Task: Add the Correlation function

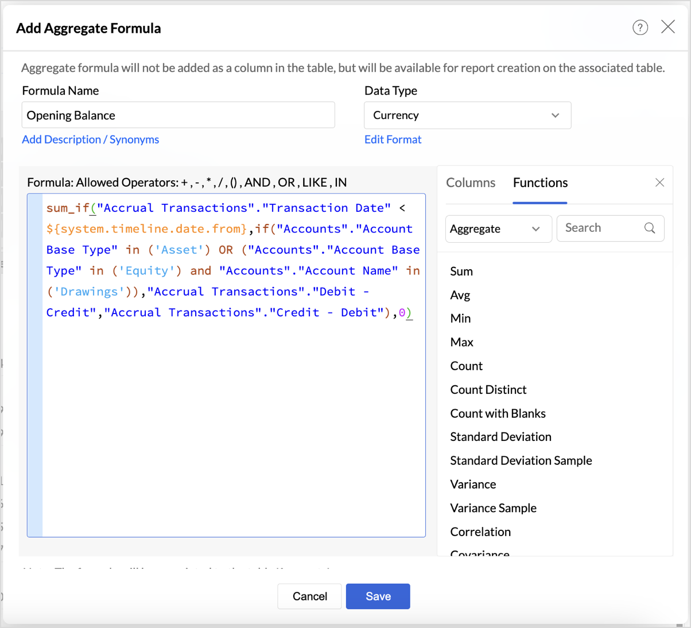Action: point(480,532)
